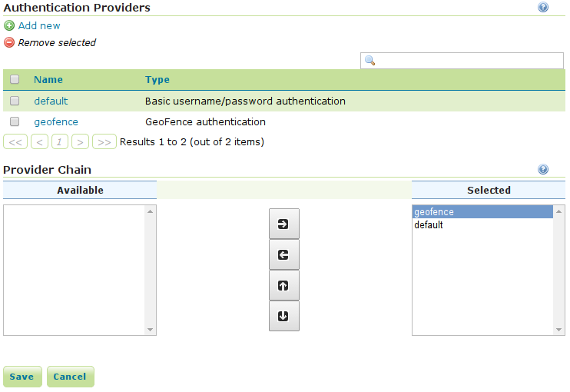Move selected provider down in chain
The height and width of the screenshot is (392, 570).
coord(283,316)
